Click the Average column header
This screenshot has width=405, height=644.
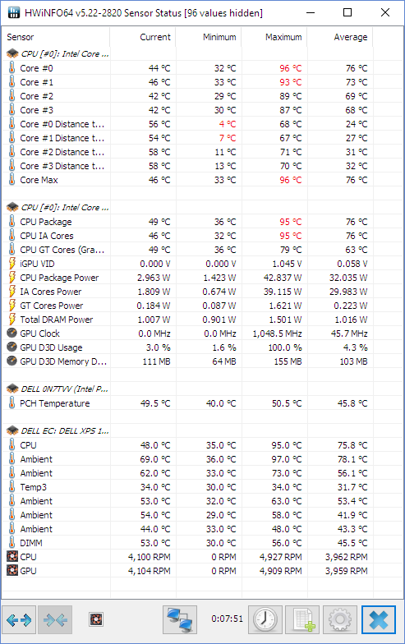tap(340, 37)
